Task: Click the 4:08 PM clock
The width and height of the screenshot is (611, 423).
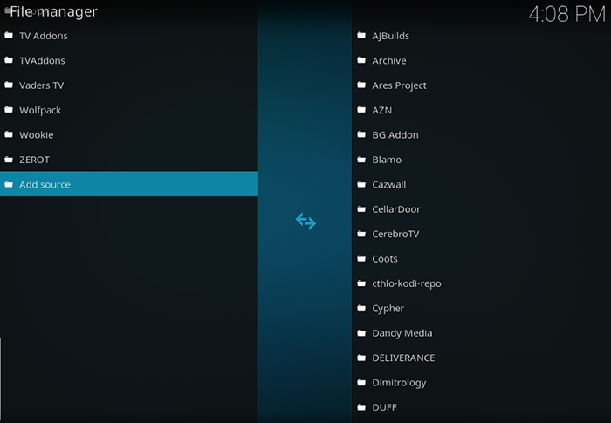Action: (567, 15)
